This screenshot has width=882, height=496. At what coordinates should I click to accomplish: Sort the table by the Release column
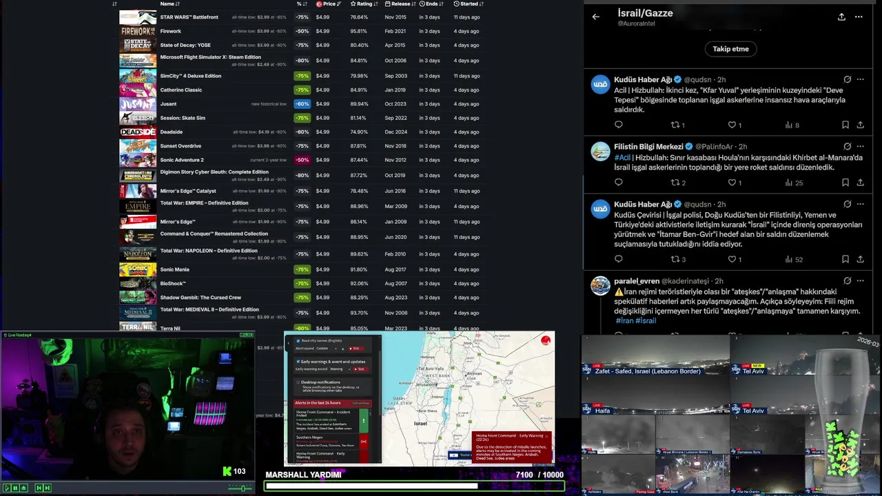(400, 4)
